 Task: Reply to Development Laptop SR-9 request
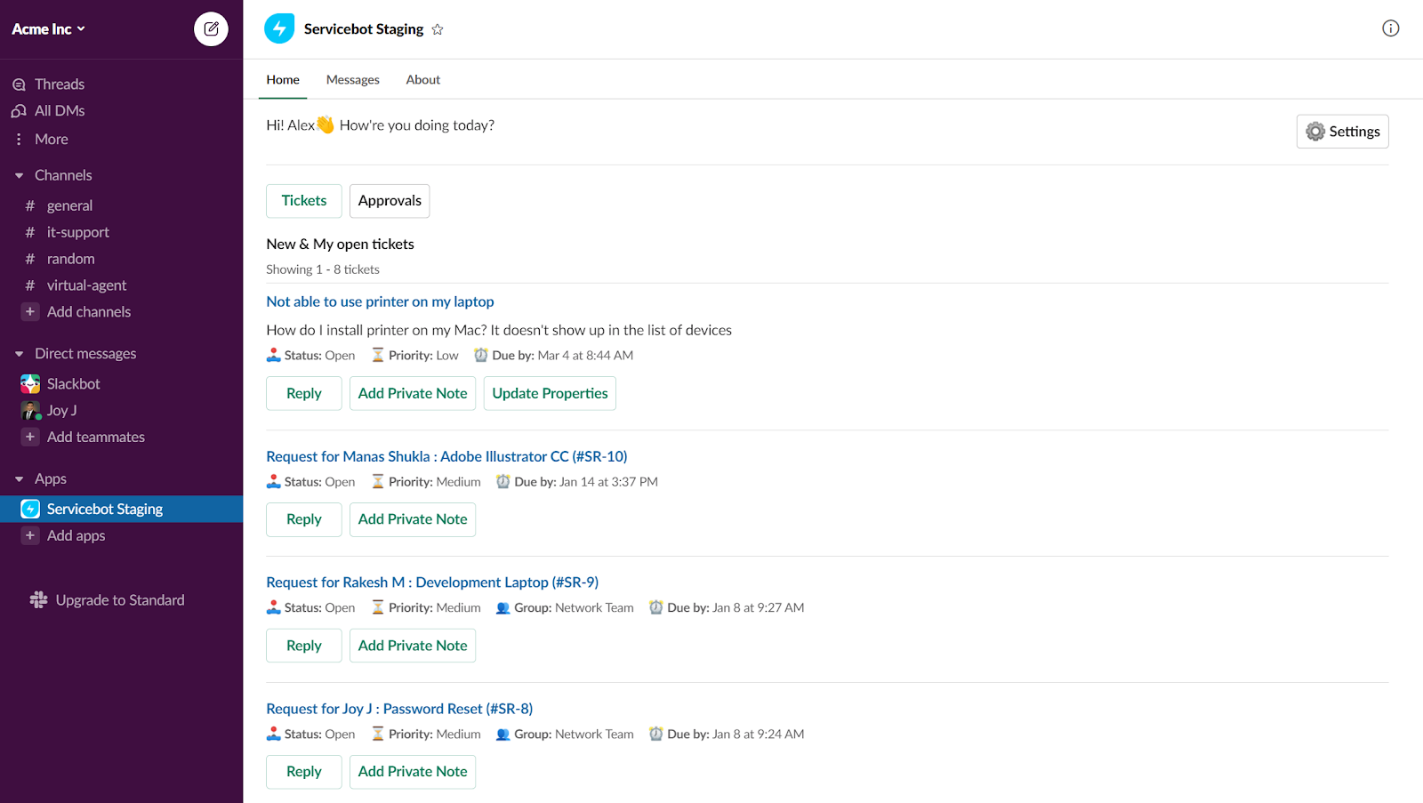[x=304, y=646]
